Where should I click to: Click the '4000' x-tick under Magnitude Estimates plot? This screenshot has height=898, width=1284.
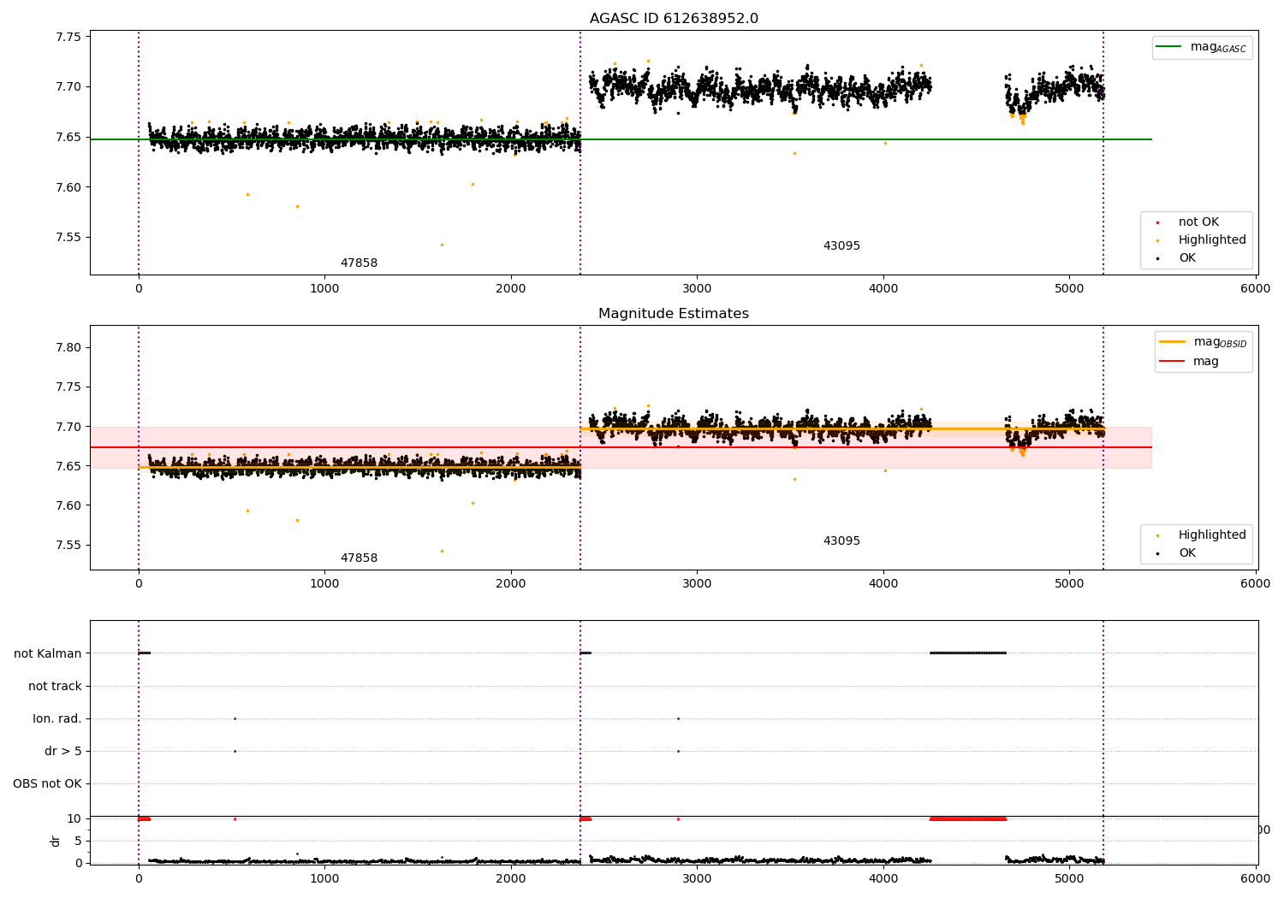(883, 583)
